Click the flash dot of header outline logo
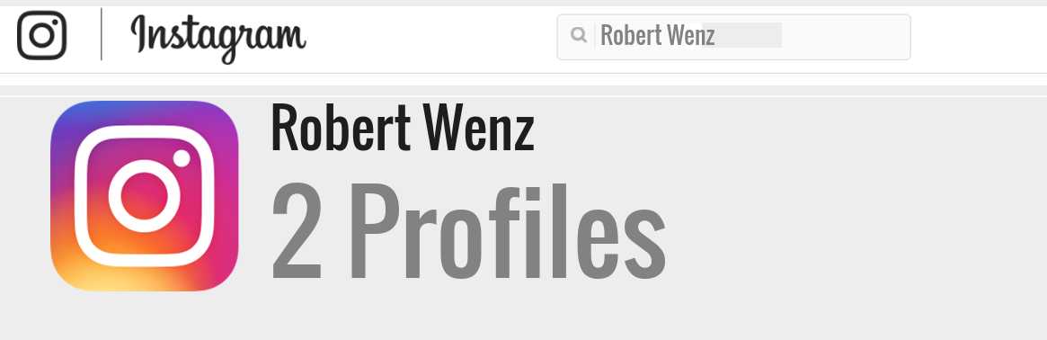The width and height of the screenshot is (1047, 340). (x=56, y=22)
